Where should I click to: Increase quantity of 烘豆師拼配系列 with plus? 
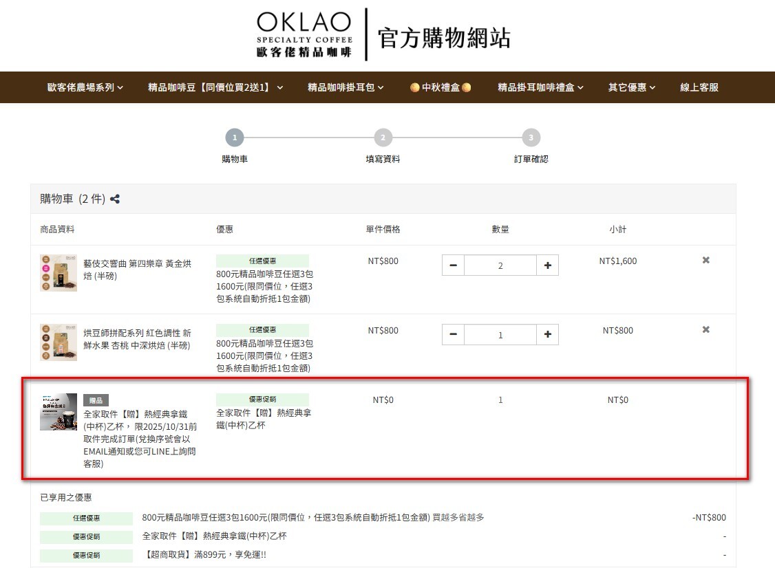coord(548,334)
